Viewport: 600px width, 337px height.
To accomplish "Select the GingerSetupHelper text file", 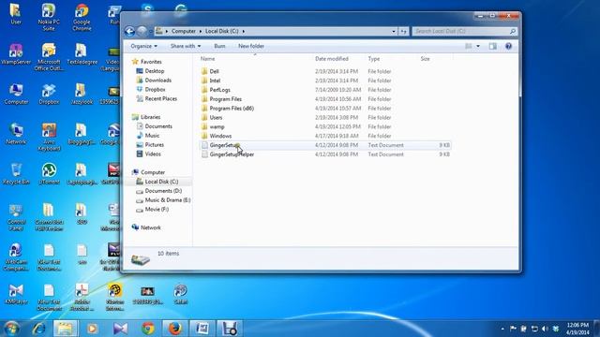I will [x=232, y=154].
